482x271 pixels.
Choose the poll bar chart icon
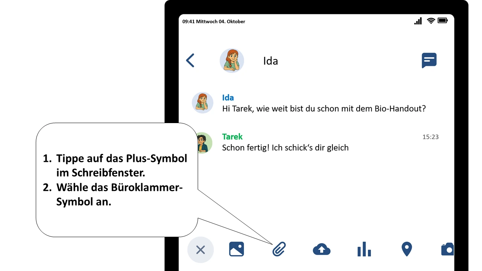click(x=364, y=249)
